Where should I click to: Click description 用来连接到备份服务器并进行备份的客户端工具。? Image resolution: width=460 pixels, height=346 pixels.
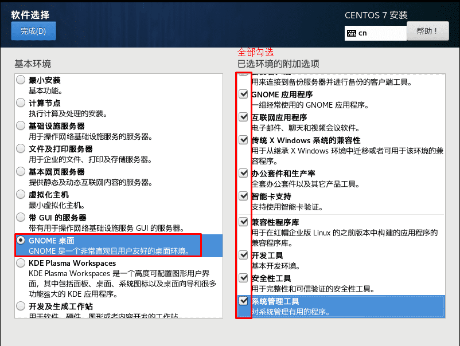[332, 82]
